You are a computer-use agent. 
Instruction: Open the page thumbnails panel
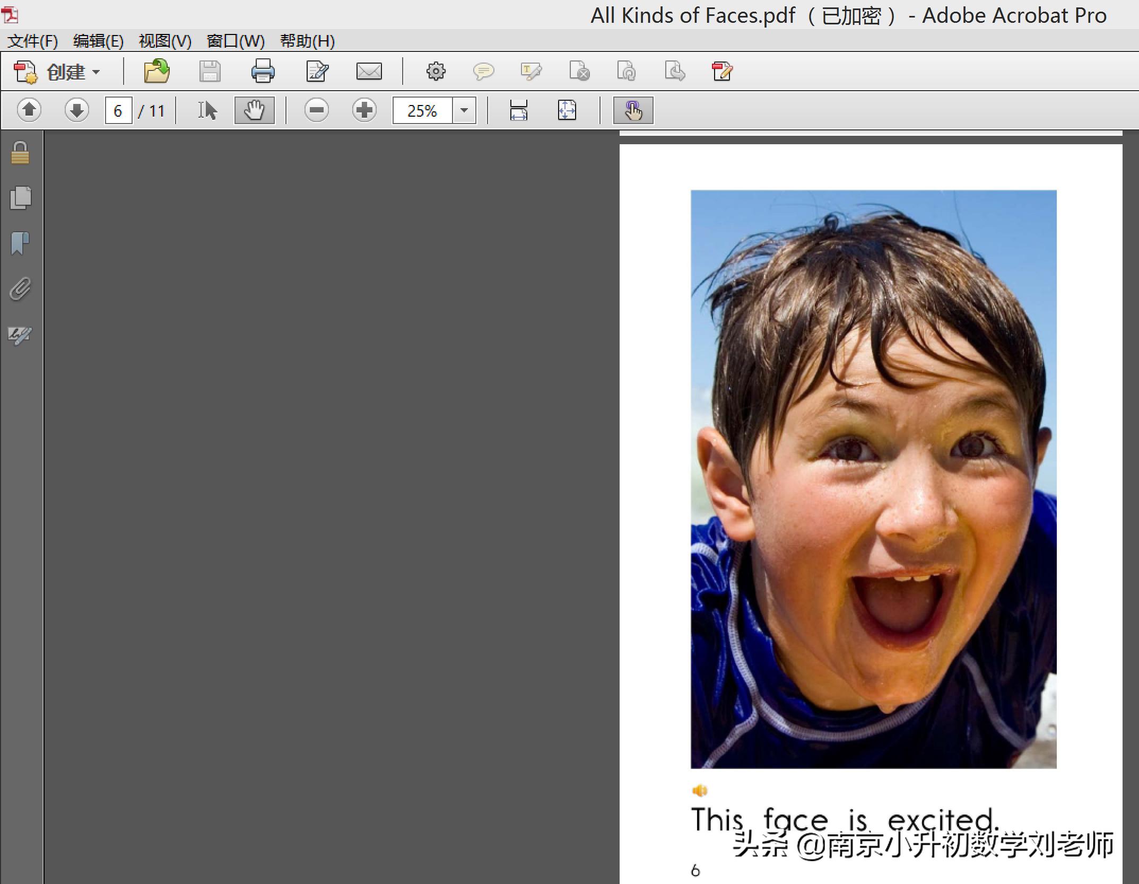click(21, 198)
